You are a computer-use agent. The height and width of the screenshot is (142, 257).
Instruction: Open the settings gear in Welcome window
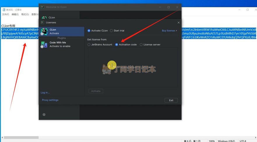(44, 114)
